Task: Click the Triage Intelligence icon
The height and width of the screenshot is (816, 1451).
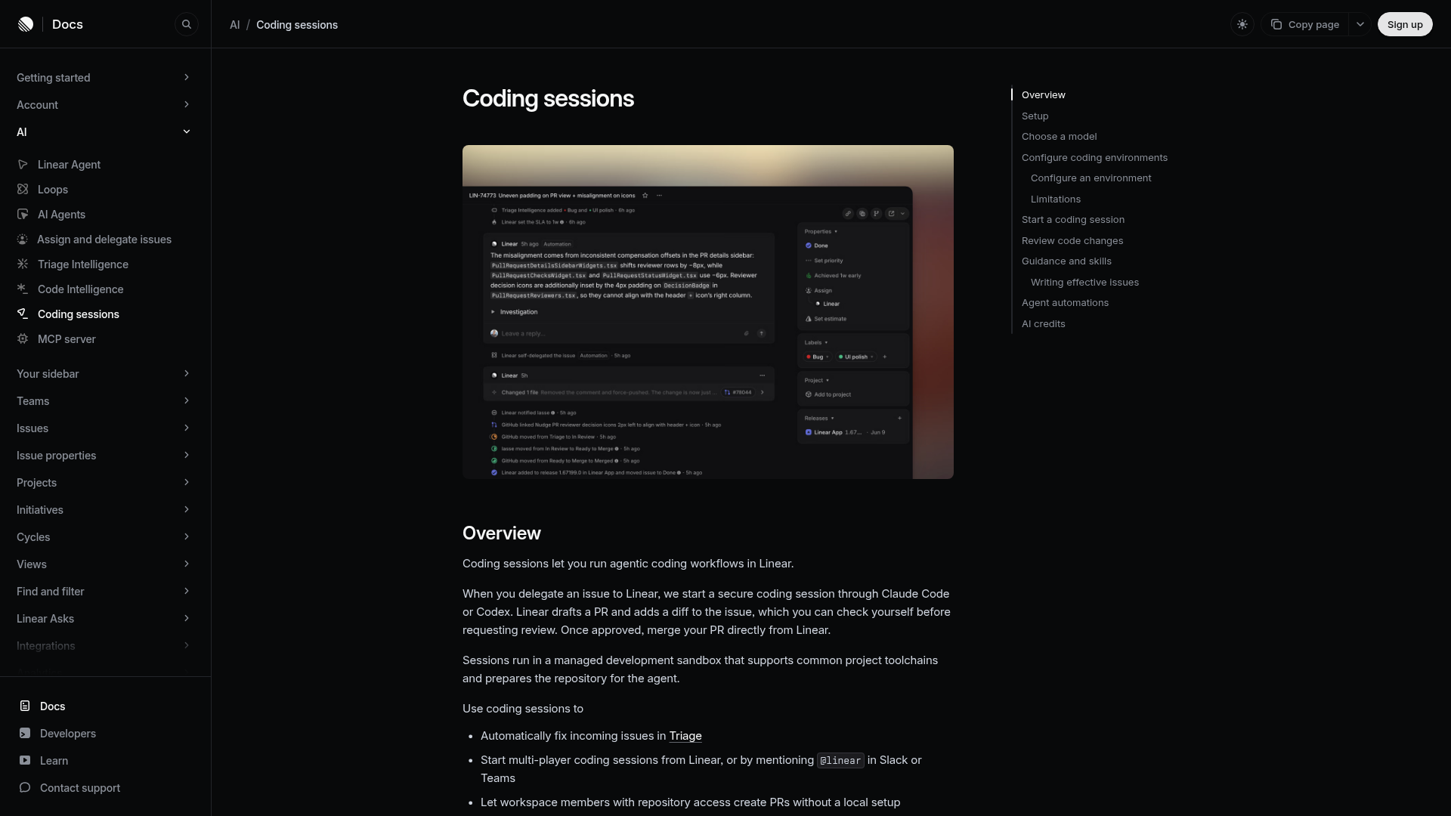Action: pos(23,264)
